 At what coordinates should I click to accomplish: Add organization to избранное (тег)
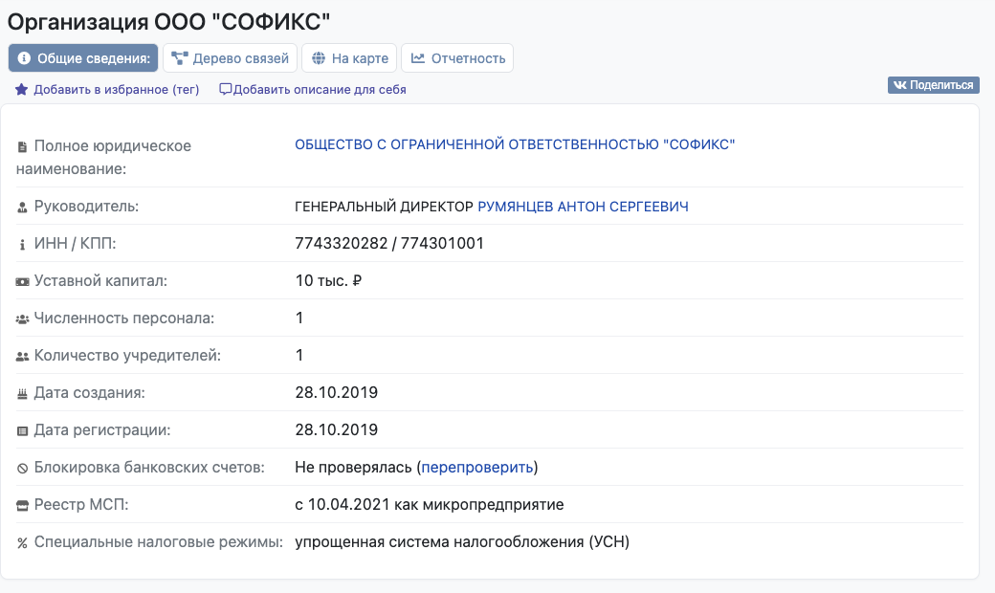[x=116, y=89]
